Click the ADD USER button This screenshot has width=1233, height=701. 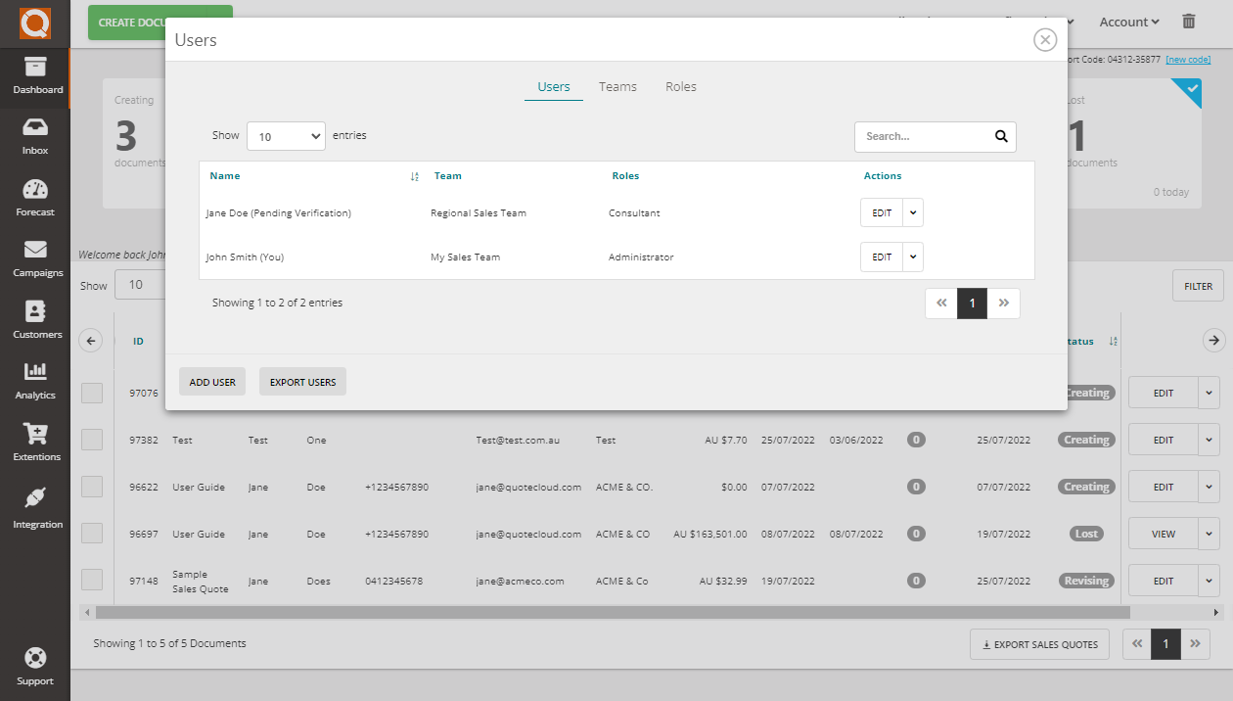click(211, 382)
